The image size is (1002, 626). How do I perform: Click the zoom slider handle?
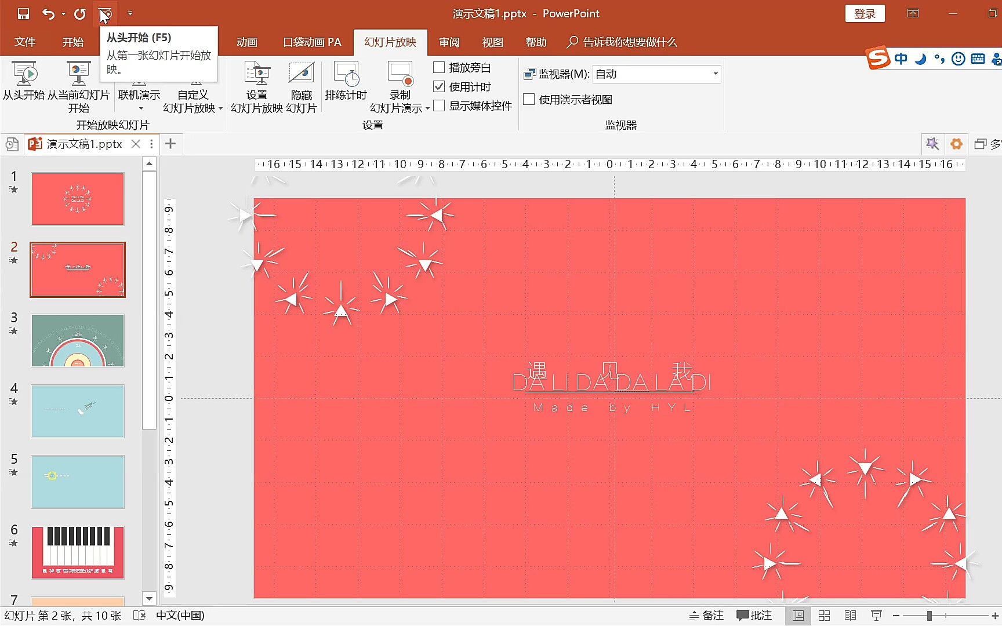(x=929, y=616)
